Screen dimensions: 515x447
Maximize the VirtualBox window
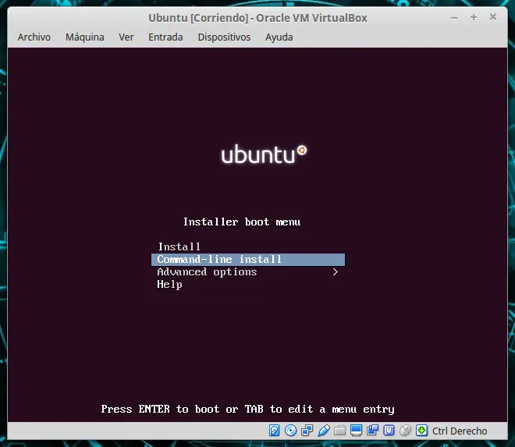click(x=474, y=17)
